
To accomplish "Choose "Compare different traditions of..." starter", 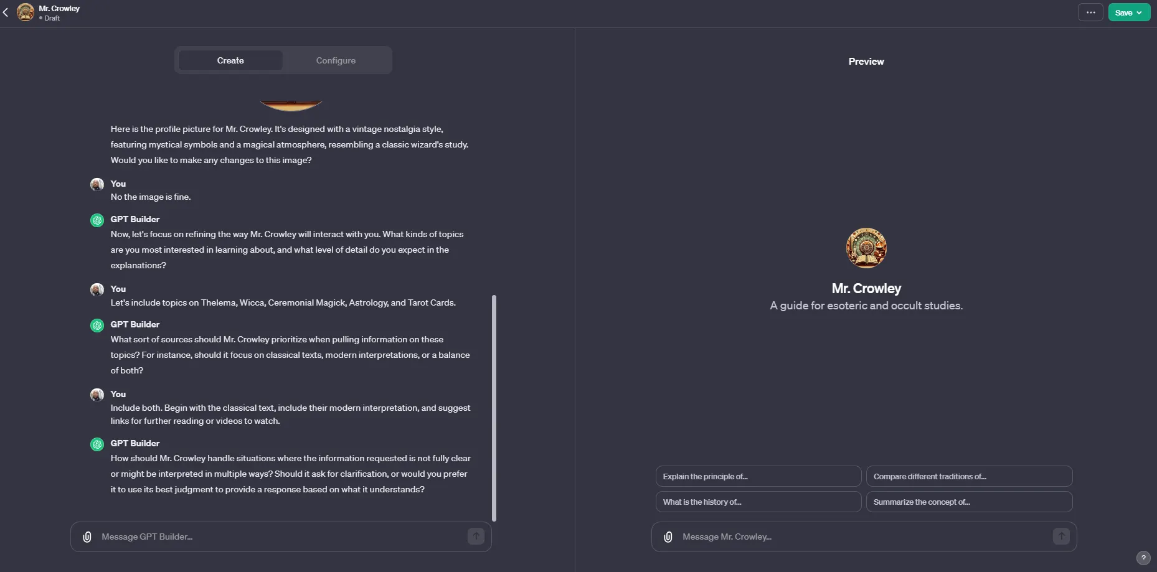I will (x=969, y=476).
